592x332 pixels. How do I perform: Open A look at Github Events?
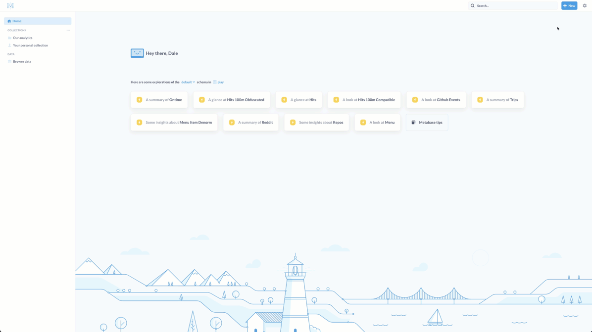(436, 100)
